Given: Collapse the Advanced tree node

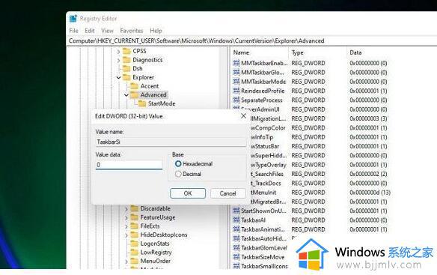Looking at the screenshot, I should point(126,95).
